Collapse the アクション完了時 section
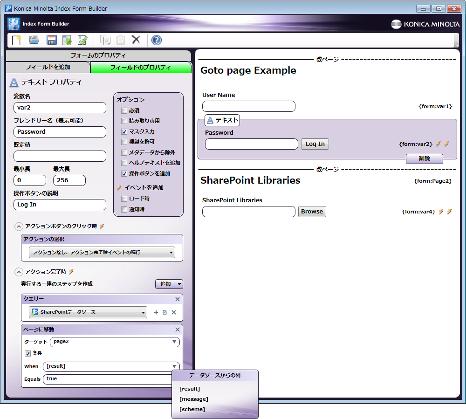This screenshot has width=466, height=419. click(x=19, y=272)
